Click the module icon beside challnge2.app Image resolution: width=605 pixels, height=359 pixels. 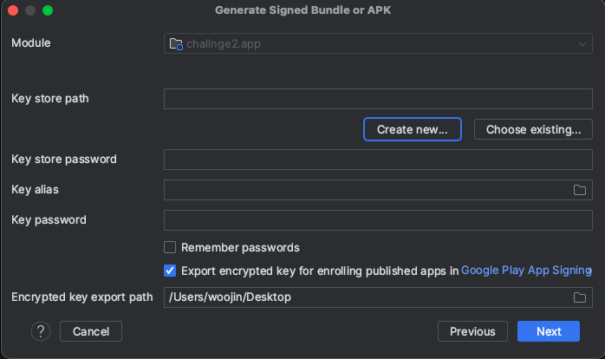pos(176,44)
